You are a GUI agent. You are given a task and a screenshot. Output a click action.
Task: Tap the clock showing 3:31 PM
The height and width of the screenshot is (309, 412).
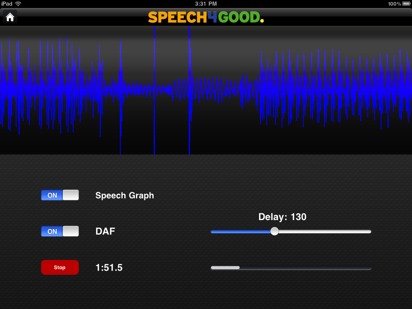coord(206,4)
